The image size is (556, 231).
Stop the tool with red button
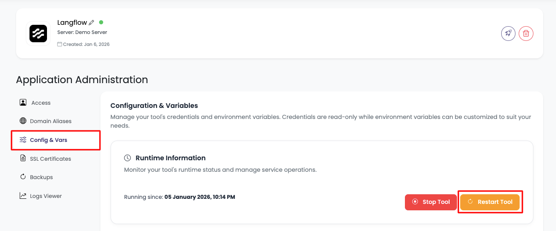tap(431, 202)
